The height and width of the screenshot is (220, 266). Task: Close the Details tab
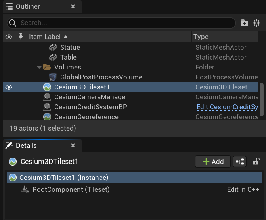(73, 145)
